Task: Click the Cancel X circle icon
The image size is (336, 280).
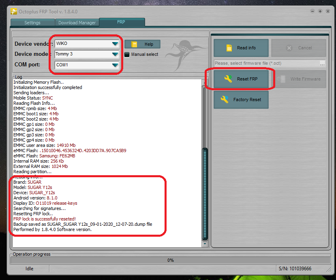Action: pyautogui.click(x=289, y=48)
